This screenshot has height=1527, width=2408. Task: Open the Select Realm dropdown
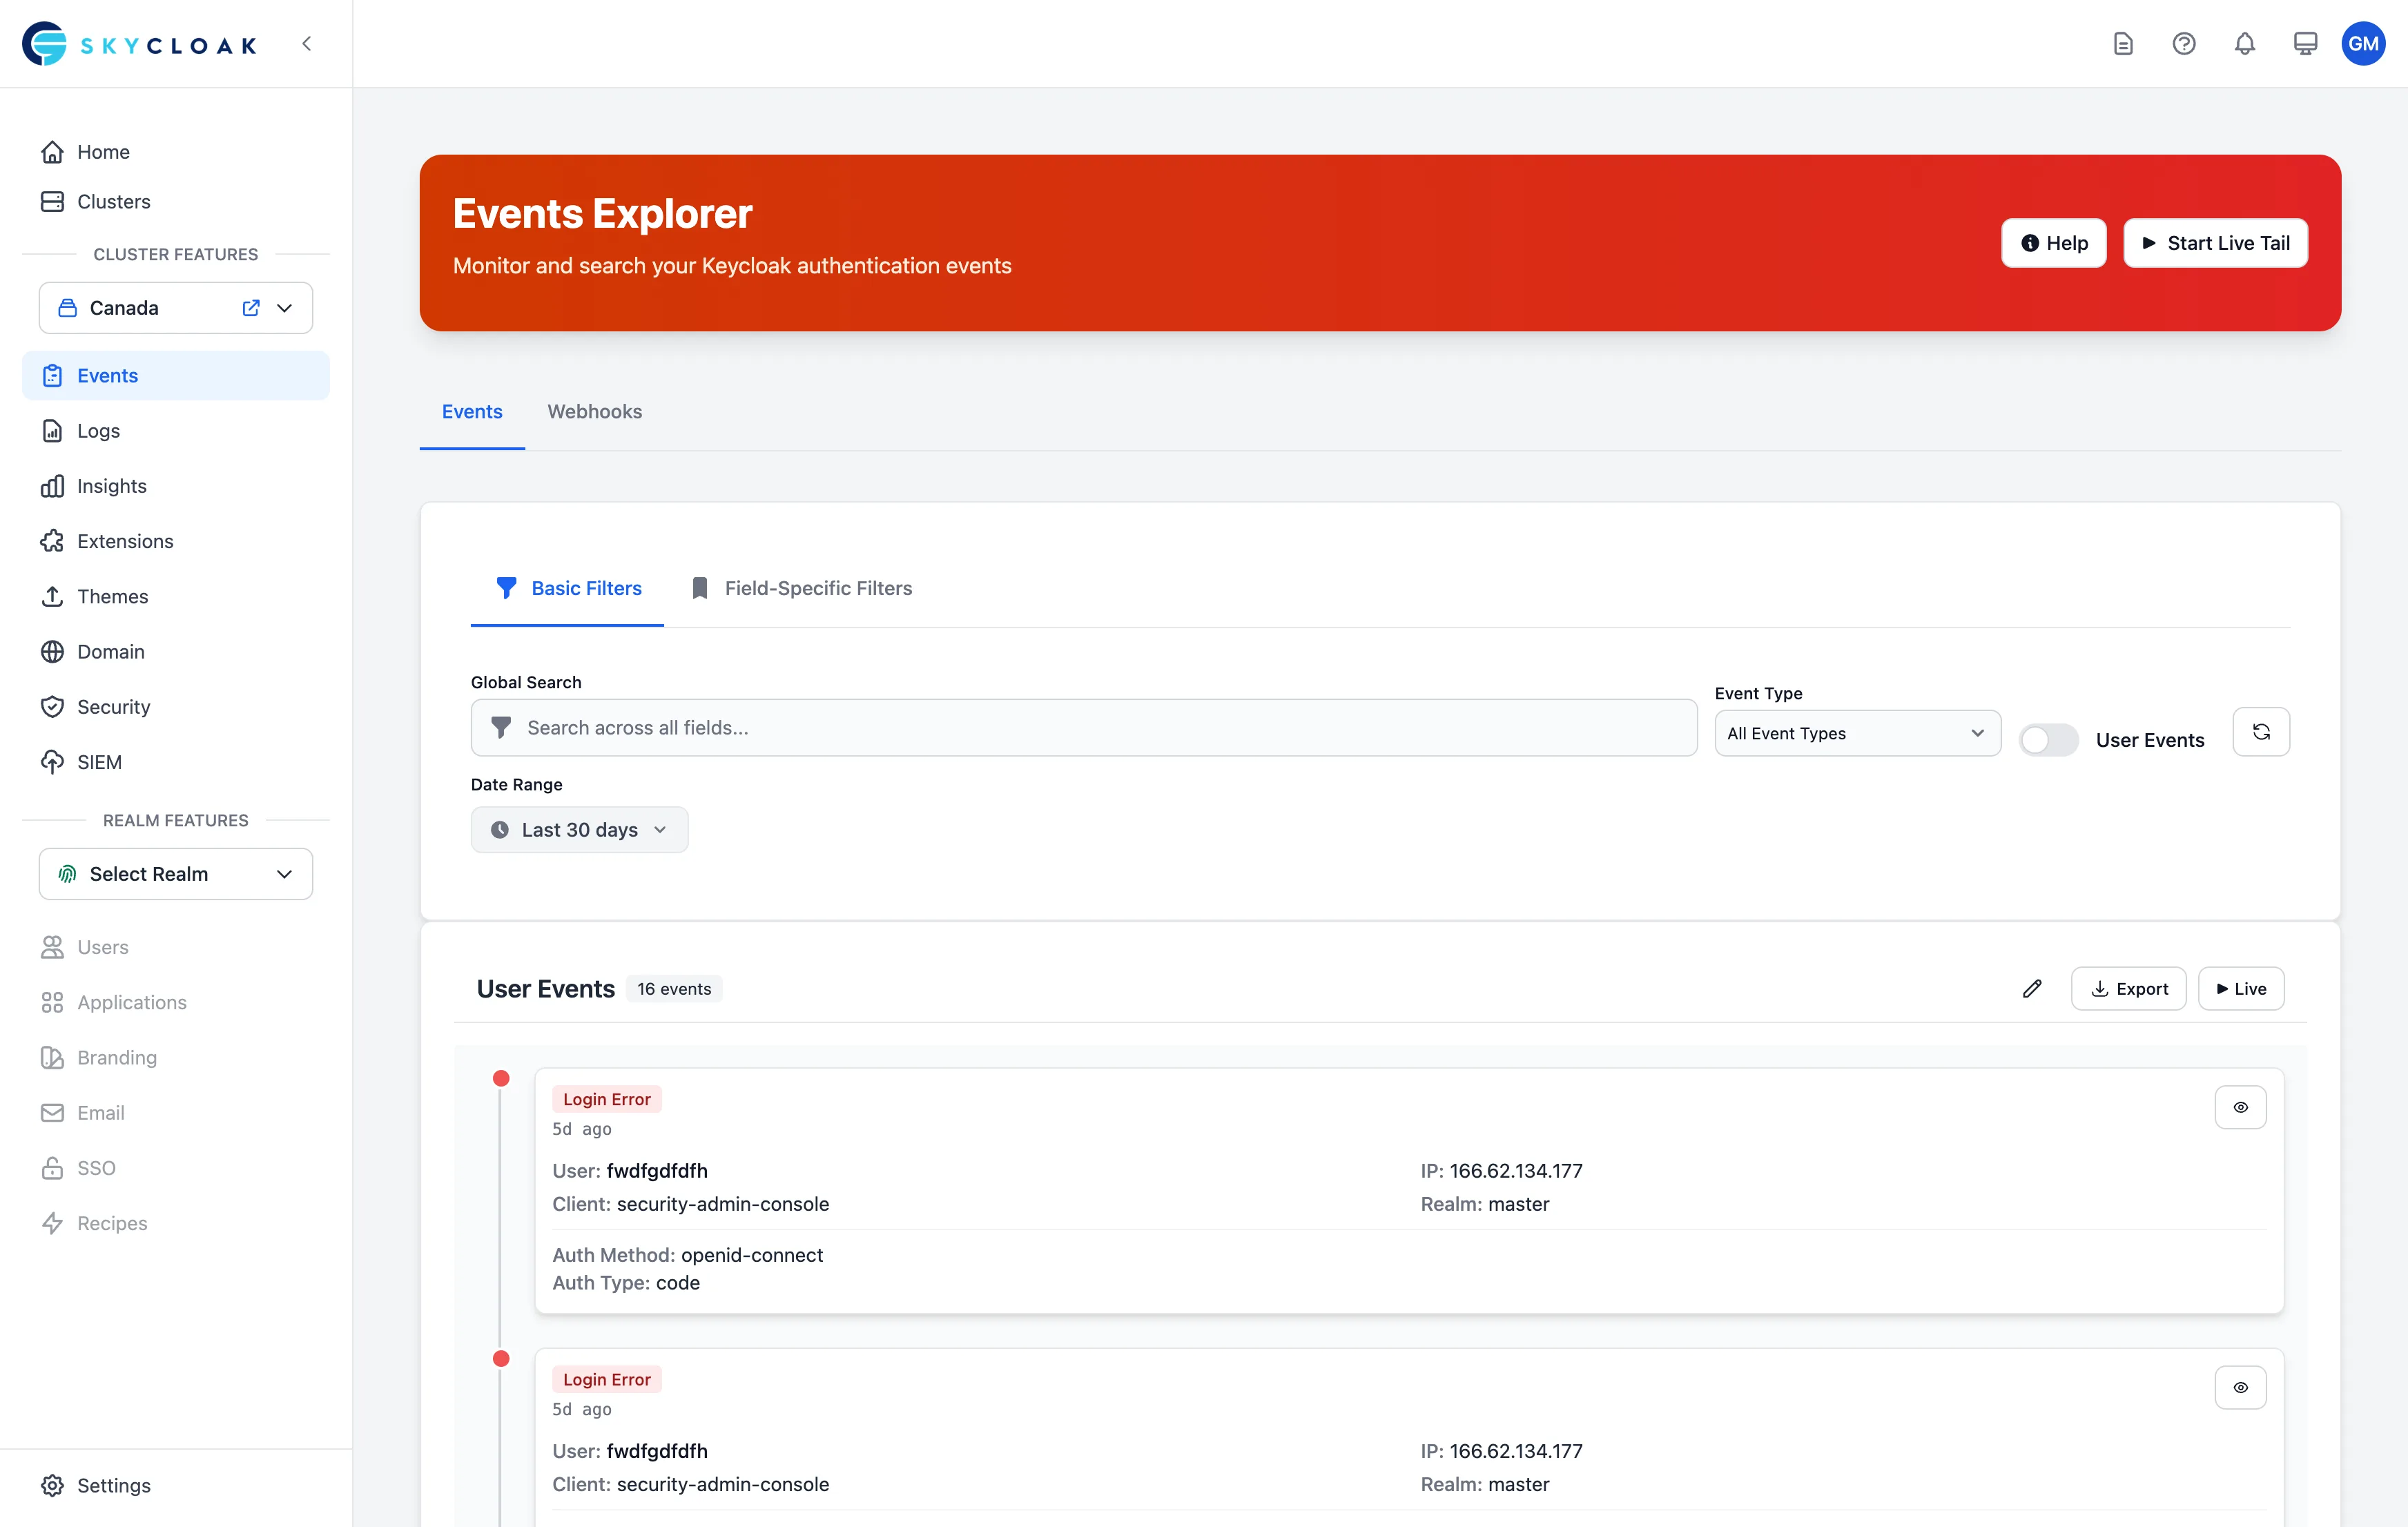pos(175,873)
